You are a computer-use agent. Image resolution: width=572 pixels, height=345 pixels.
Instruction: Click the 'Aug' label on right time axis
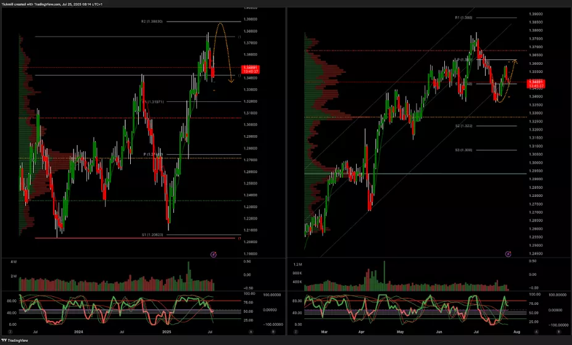click(514, 331)
